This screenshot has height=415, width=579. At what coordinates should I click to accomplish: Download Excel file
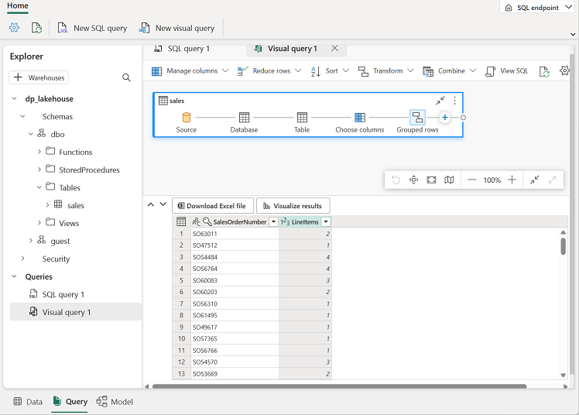tap(213, 206)
